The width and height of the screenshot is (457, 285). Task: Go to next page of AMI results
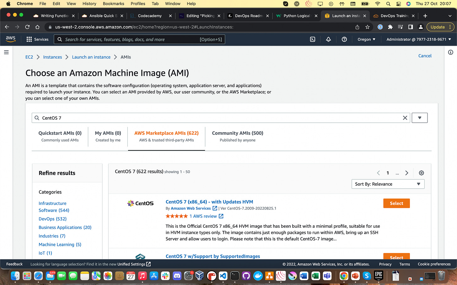tap(407, 173)
